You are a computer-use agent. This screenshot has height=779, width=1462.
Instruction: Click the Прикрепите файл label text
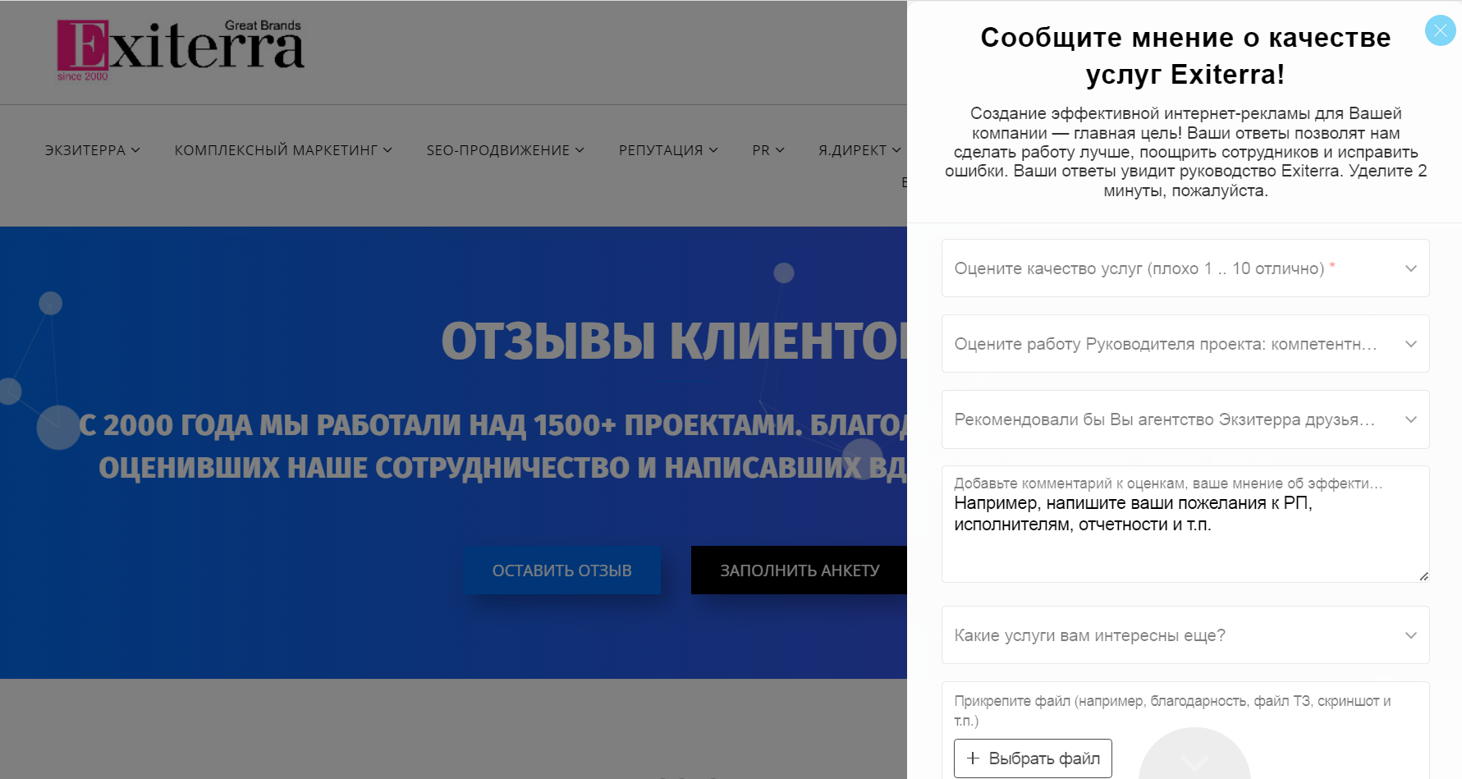1172,711
